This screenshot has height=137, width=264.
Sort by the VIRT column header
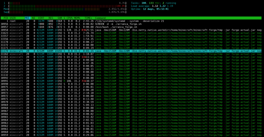[41, 18]
